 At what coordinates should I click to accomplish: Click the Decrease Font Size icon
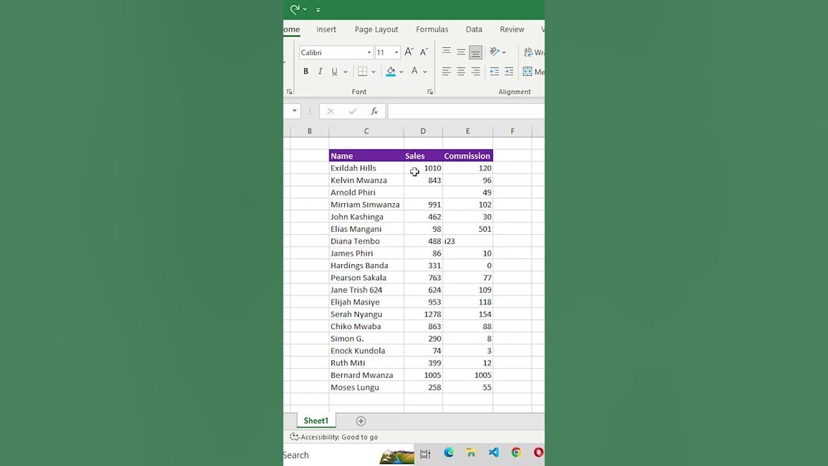pyautogui.click(x=424, y=52)
